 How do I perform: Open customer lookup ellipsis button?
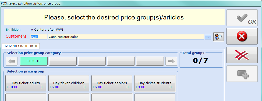[x=208, y=37]
